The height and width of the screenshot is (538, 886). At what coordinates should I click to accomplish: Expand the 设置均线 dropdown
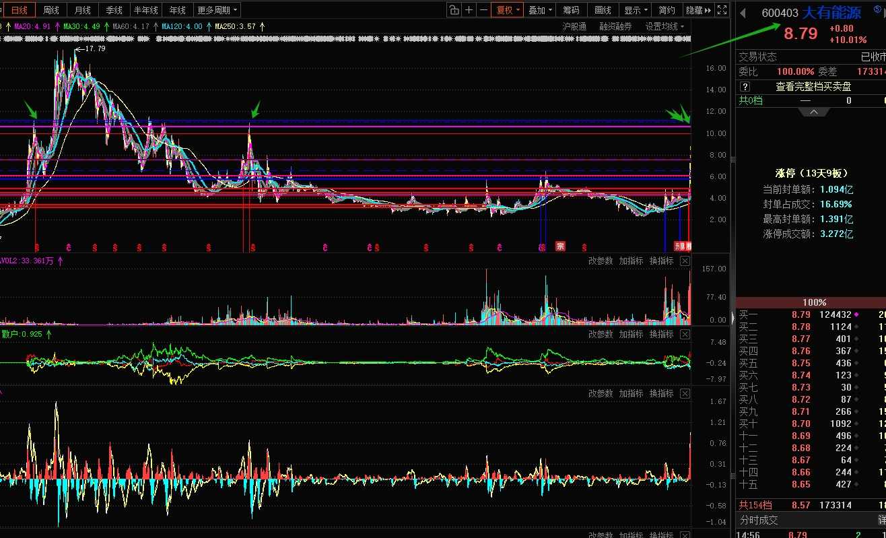click(664, 26)
